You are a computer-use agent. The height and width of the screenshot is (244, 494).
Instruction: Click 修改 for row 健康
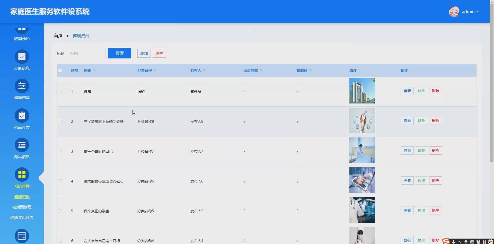[421, 91]
